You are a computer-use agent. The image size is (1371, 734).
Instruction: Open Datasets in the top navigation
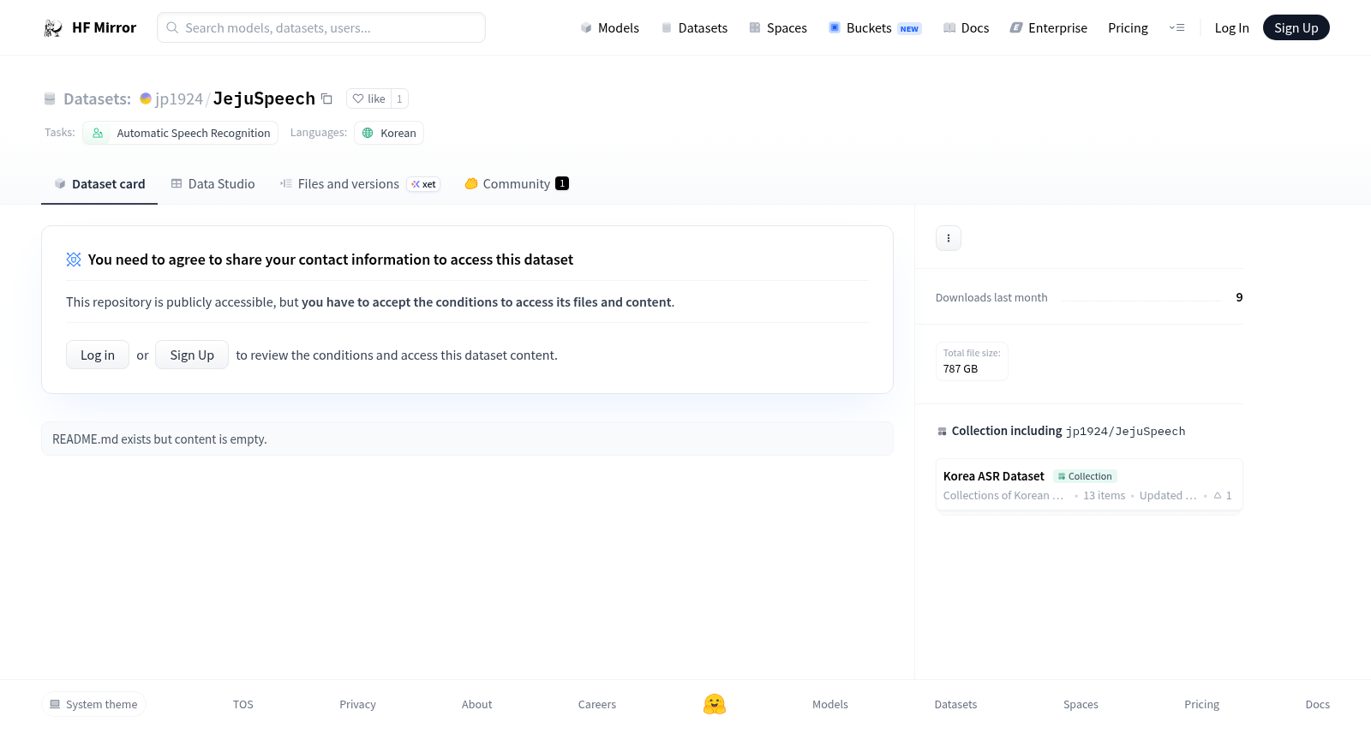(x=694, y=28)
